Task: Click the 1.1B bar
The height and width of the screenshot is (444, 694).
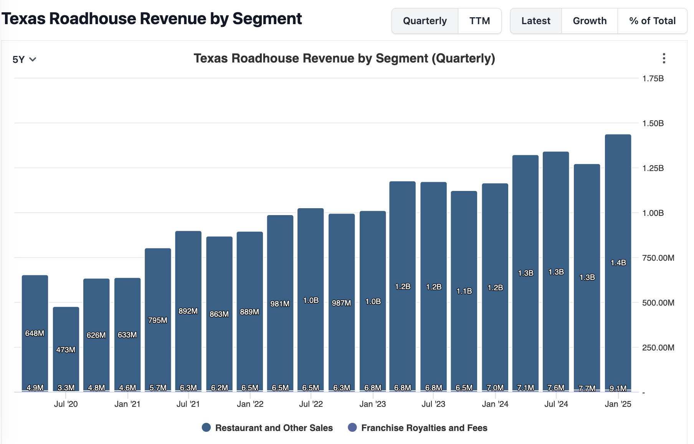Action: tap(464, 291)
